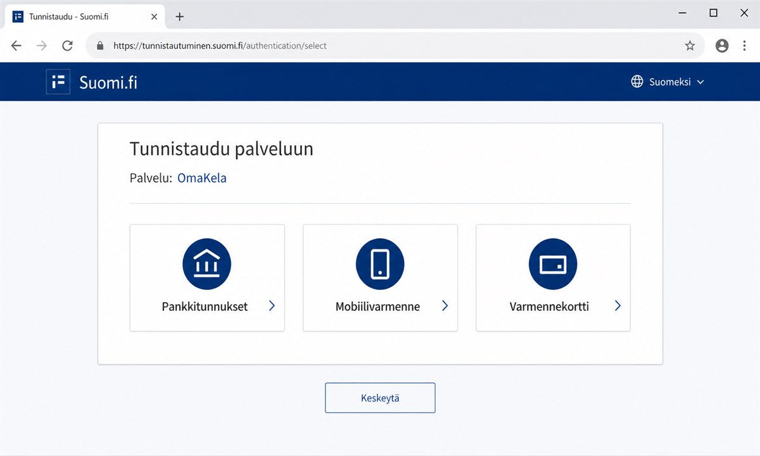Close the browser window

point(743,13)
